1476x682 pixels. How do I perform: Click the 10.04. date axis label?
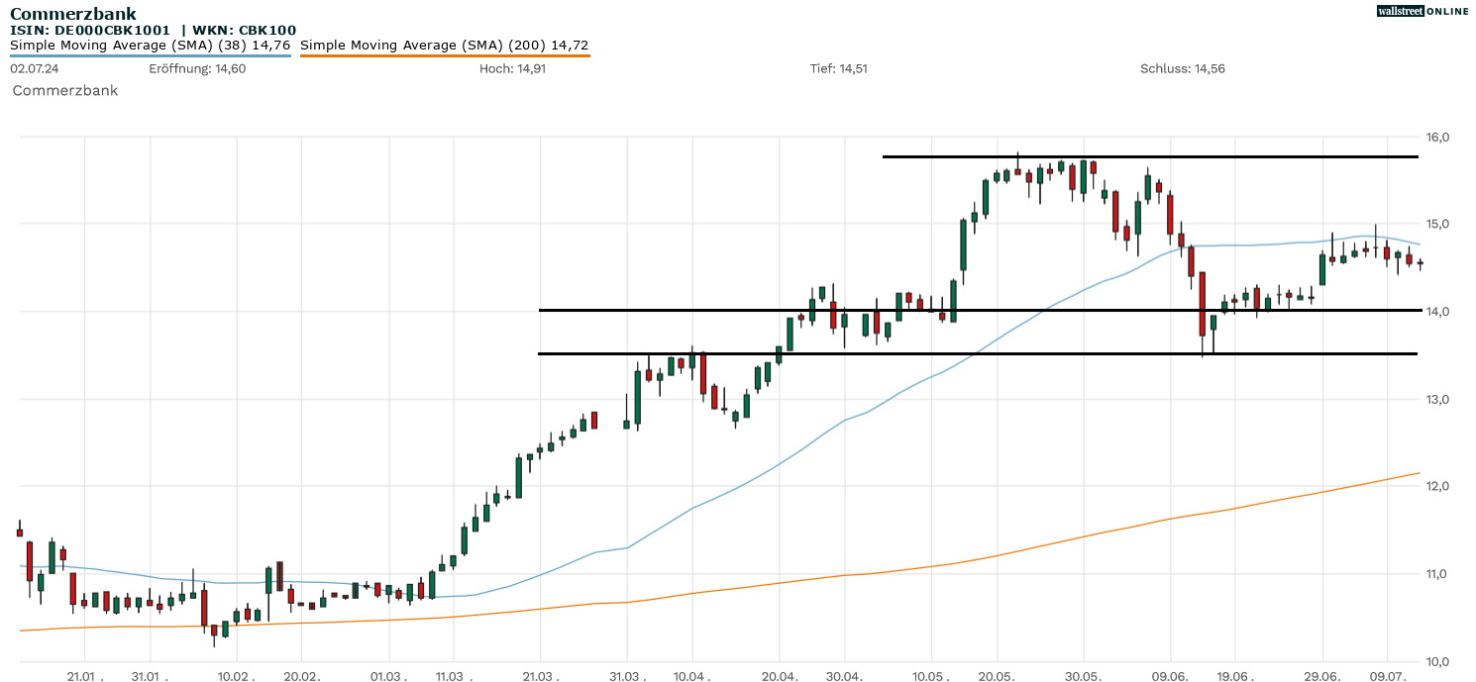(x=691, y=676)
